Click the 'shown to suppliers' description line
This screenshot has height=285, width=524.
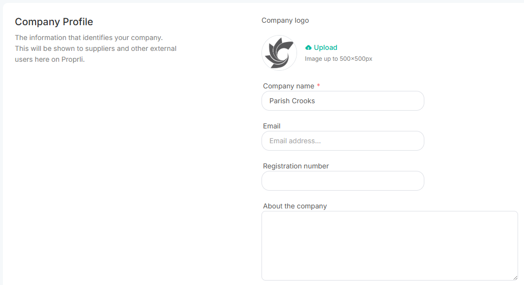96,48
